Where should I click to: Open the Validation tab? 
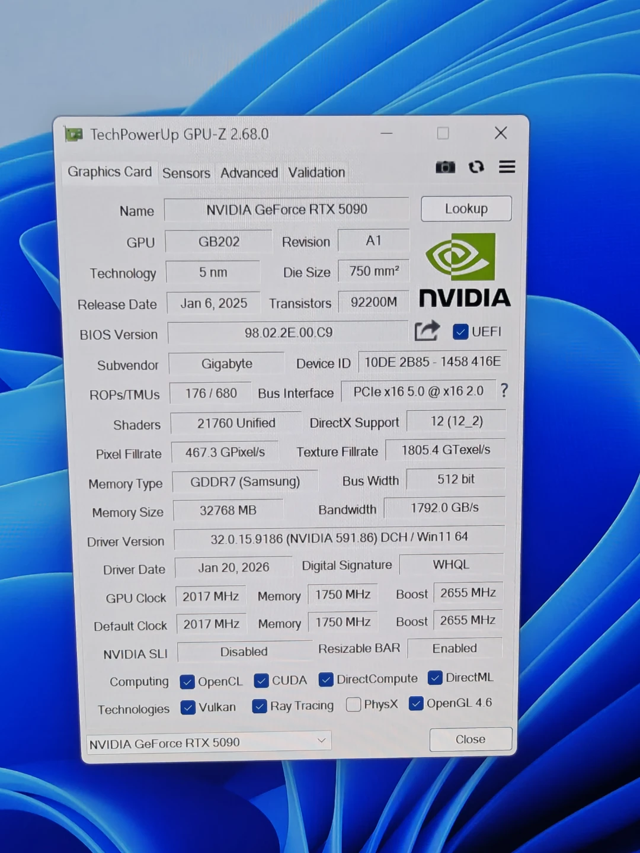[x=316, y=172]
